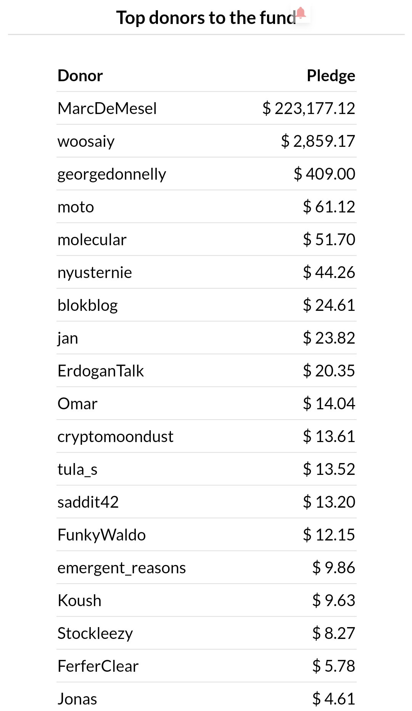Click blokblog donor name
This screenshot has width=412, height=711.
pyautogui.click(x=87, y=306)
